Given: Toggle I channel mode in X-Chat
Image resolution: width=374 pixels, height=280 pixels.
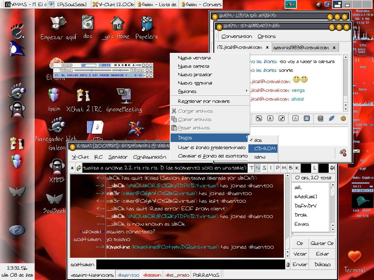Looking at the screenshot, I should pos(271,168).
